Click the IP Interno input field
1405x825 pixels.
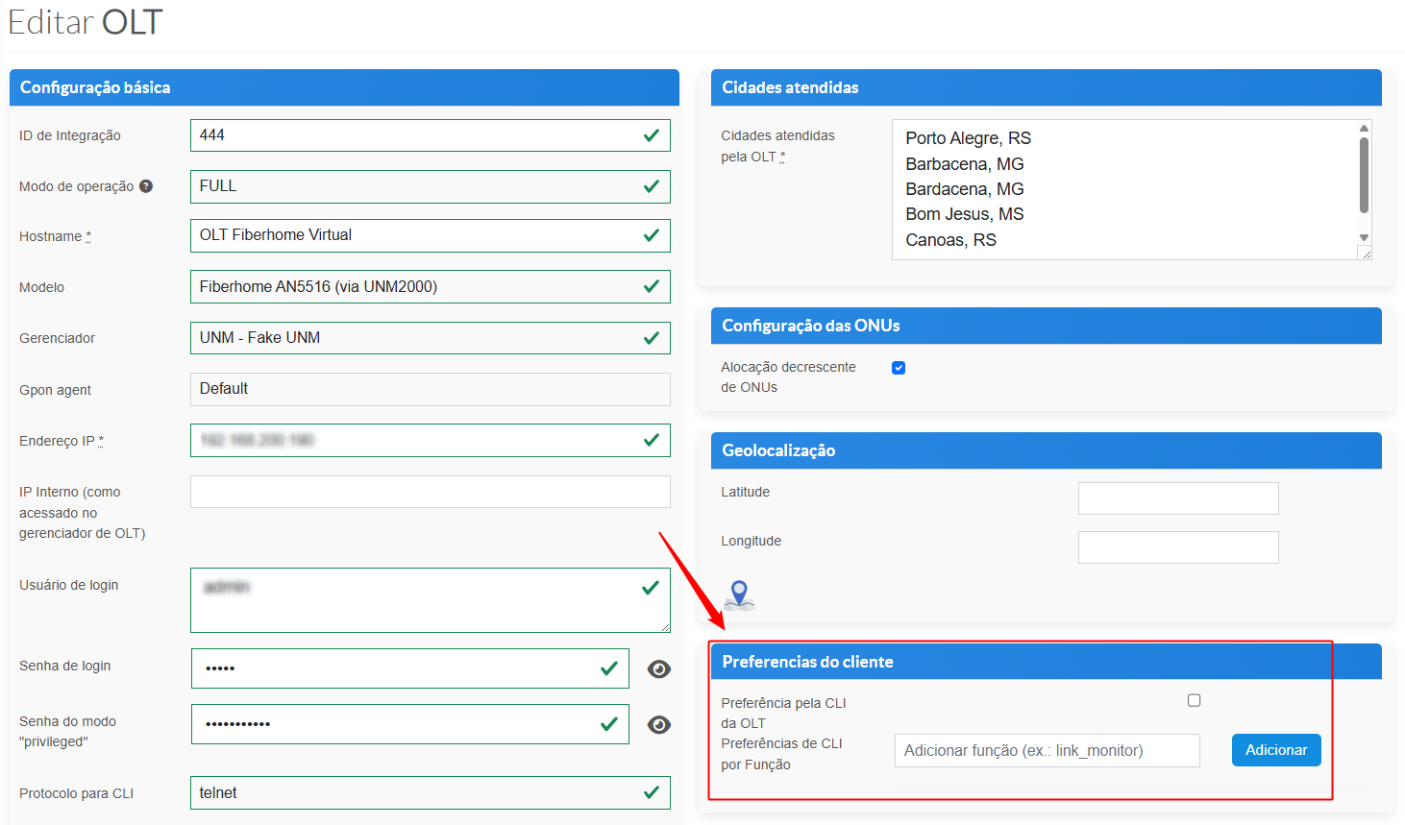coord(430,492)
